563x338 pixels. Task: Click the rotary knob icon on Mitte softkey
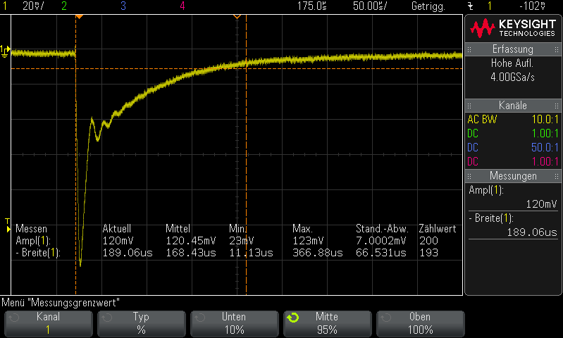tap(292, 318)
